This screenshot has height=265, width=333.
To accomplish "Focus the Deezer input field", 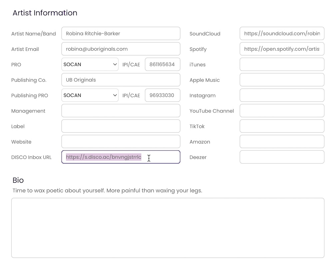I will (282, 157).
